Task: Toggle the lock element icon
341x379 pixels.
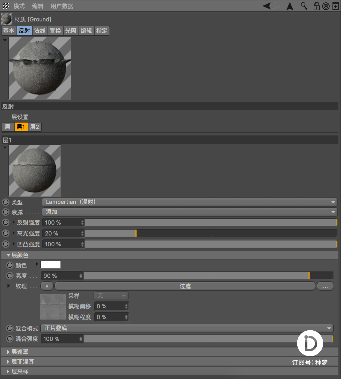Action: tap(316, 6)
